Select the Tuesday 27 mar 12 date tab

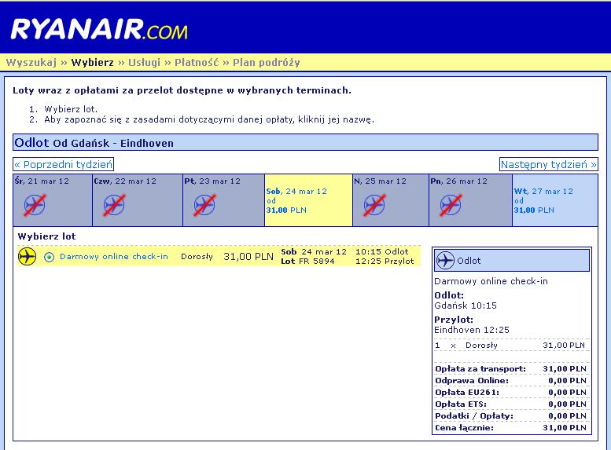pos(555,200)
